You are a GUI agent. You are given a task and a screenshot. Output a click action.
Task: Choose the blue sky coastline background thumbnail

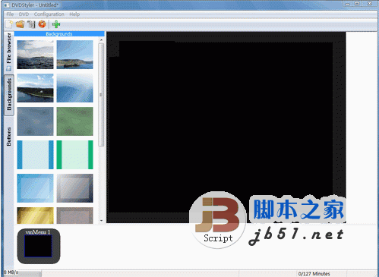click(x=74, y=55)
